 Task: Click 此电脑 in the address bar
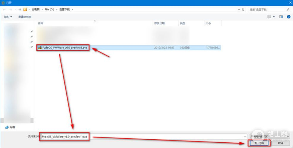tap(36, 9)
